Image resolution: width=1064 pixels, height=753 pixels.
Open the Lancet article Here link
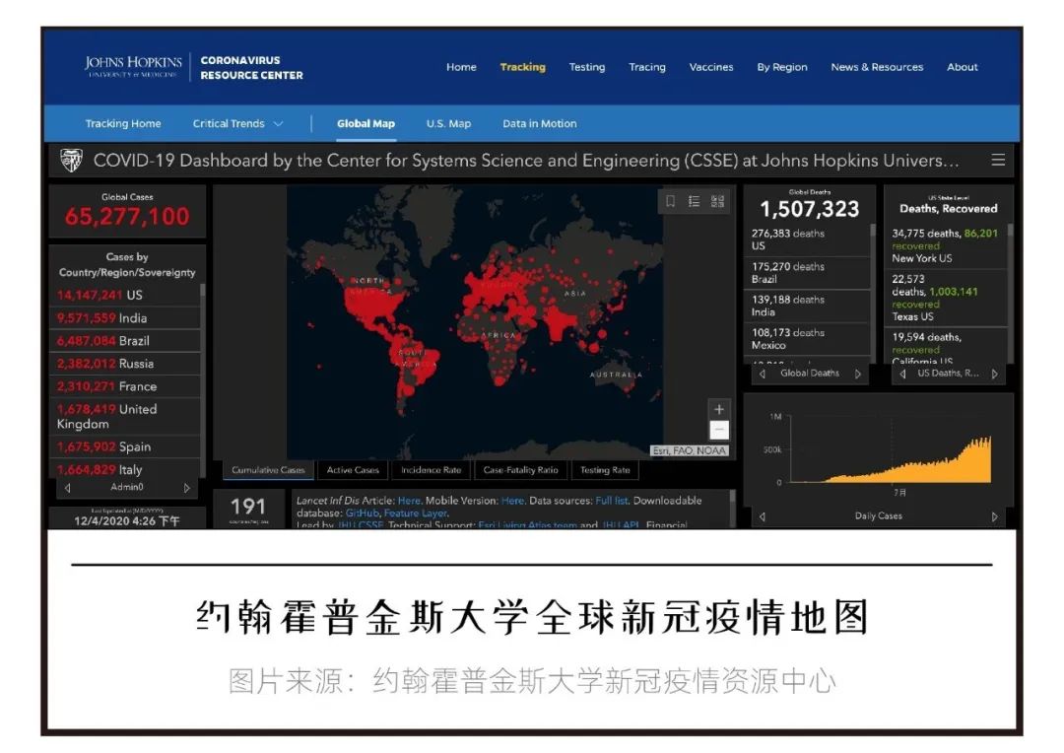pos(409,501)
